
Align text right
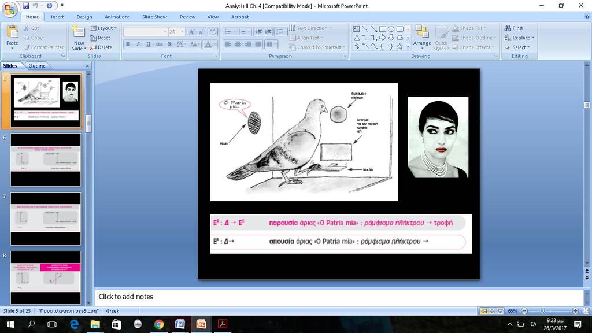(x=248, y=44)
